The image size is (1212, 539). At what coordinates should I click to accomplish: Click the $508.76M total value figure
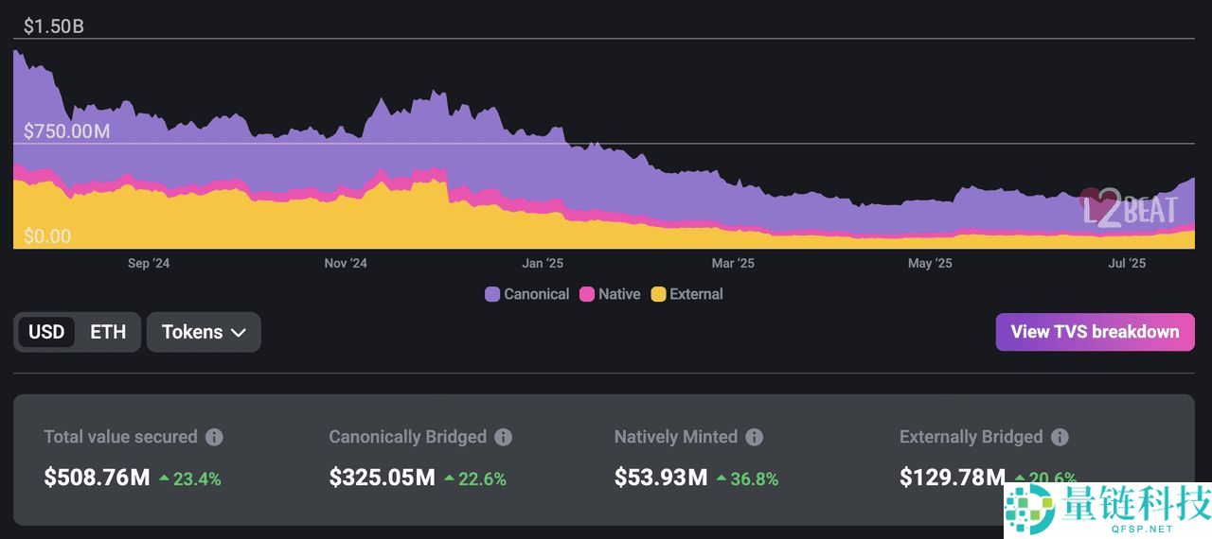[x=97, y=478]
